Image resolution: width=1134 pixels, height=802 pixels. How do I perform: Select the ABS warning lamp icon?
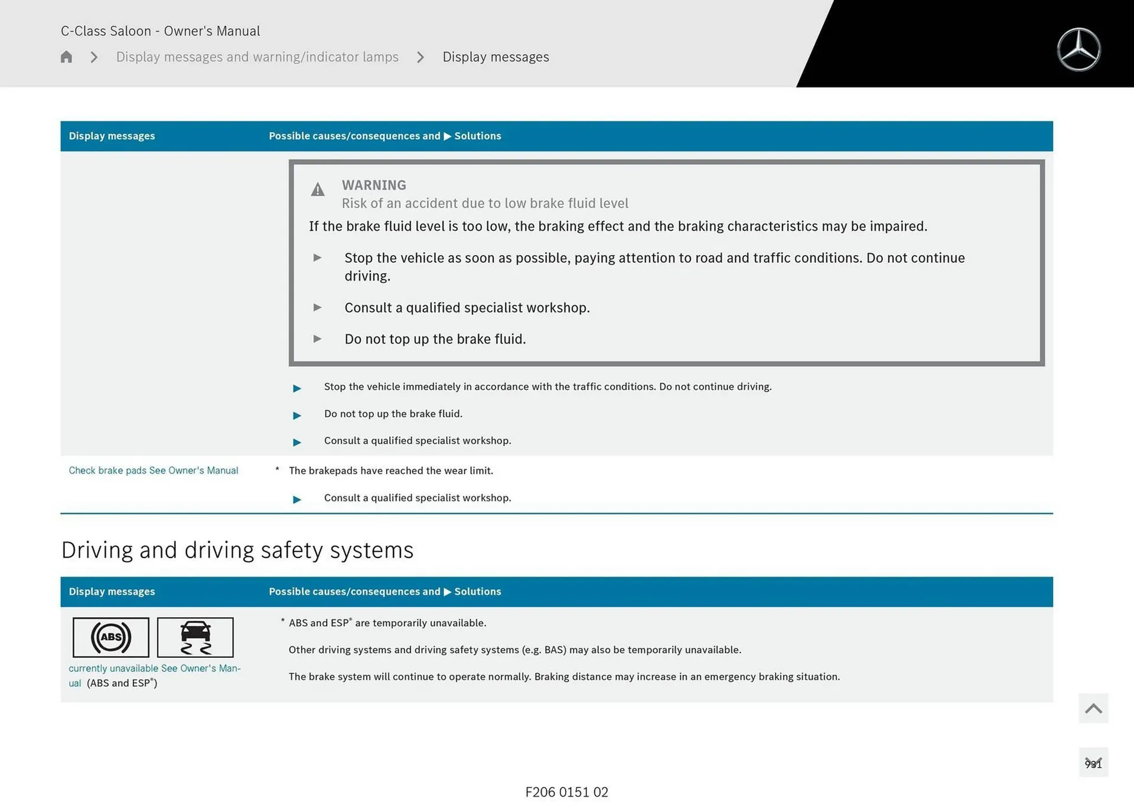[110, 637]
